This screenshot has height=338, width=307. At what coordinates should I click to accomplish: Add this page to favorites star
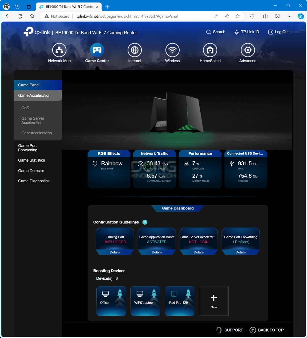[238, 16]
